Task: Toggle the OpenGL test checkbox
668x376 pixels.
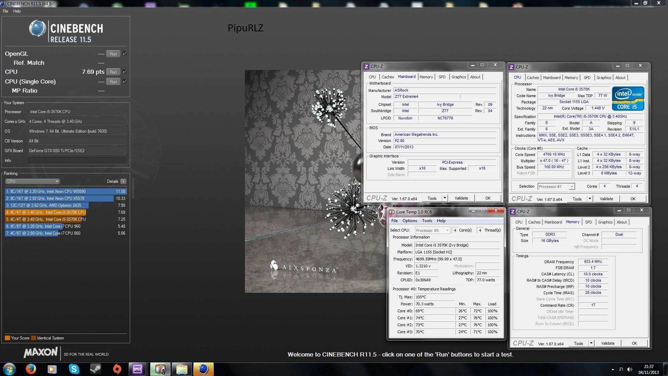Action: click(x=125, y=54)
